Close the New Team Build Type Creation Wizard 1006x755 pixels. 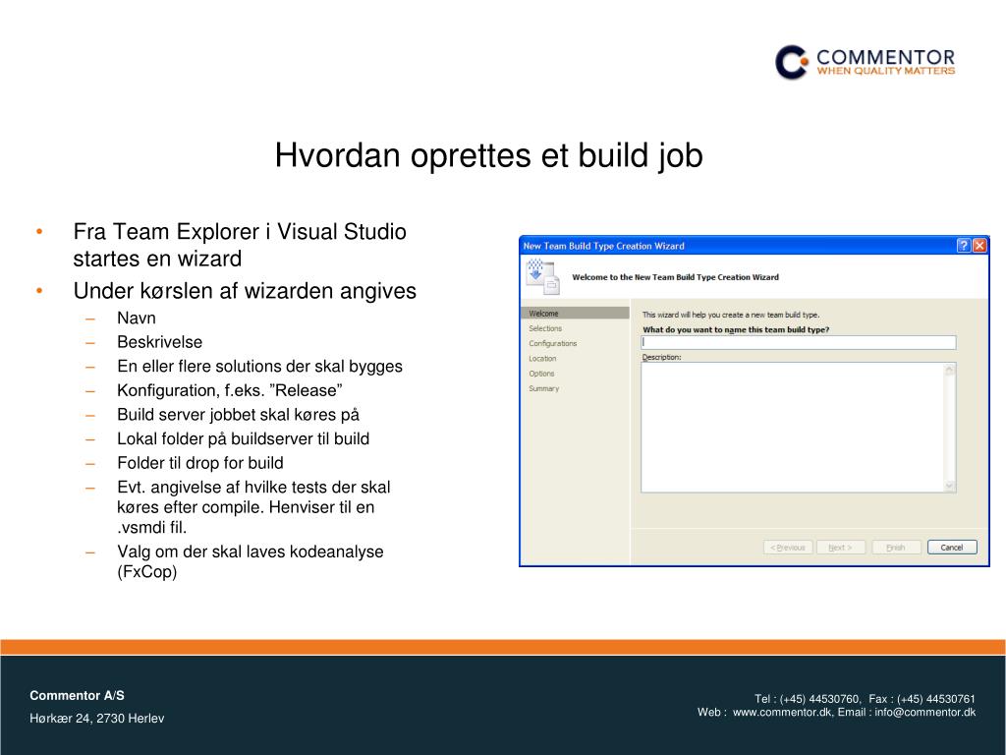coord(979,245)
